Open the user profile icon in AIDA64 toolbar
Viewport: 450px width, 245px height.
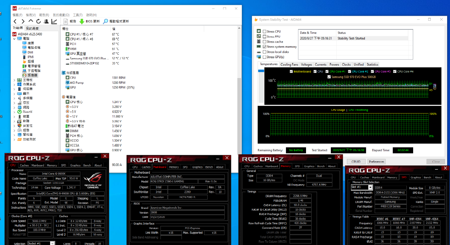coord(46,21)
